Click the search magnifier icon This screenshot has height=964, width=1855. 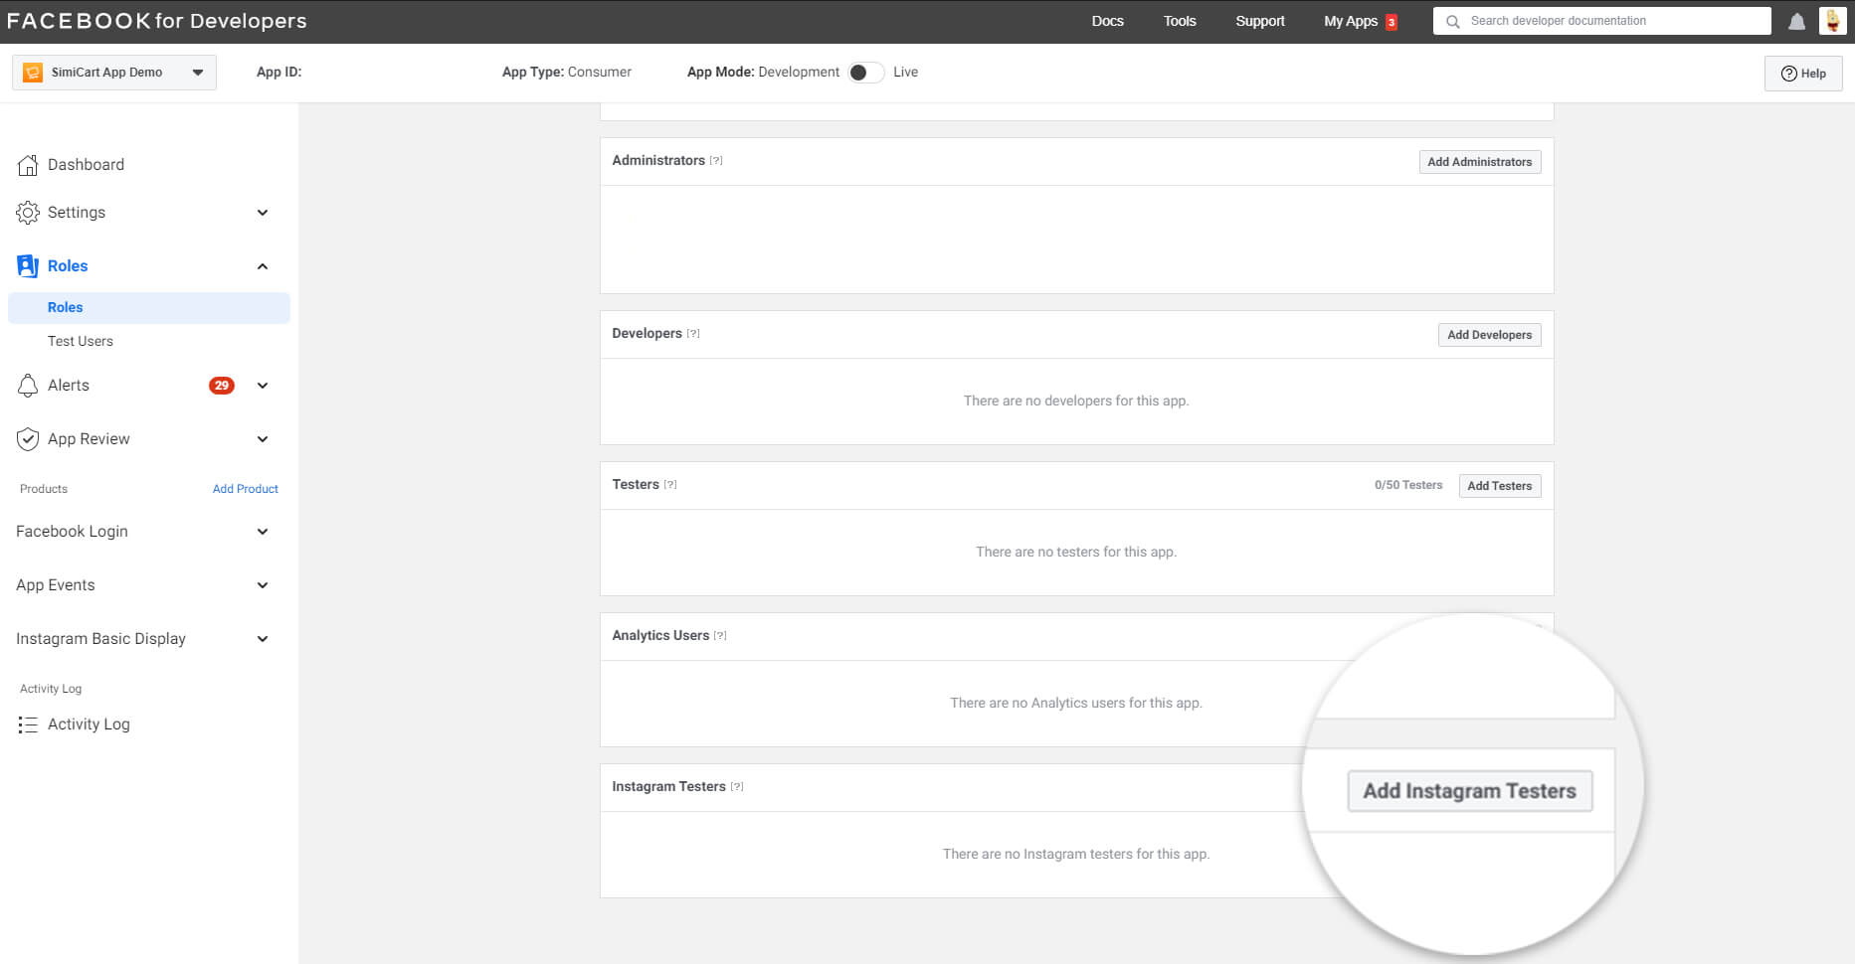pos(1452,21)
